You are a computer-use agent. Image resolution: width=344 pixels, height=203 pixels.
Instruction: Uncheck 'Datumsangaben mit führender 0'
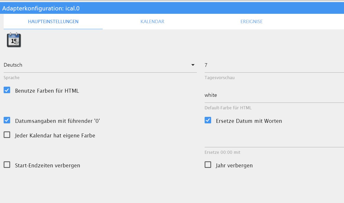pos(7,120)
